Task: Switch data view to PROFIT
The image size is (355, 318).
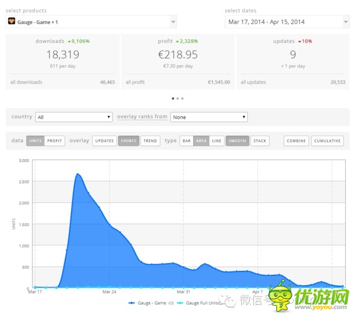Action: (x=54, y=141)
